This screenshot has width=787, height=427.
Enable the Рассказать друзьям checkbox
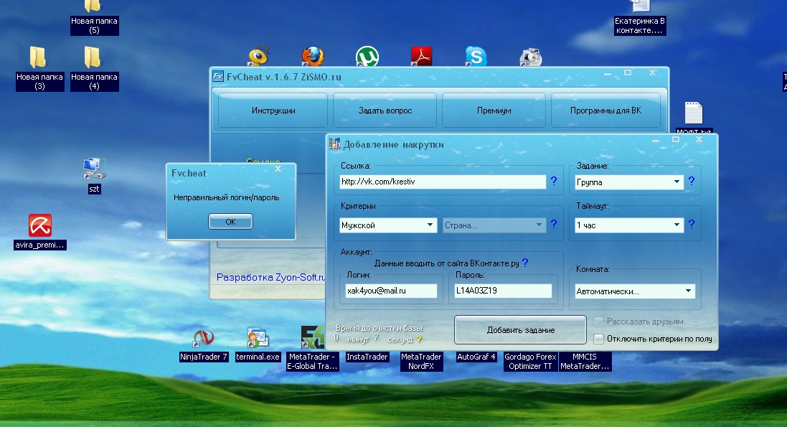click(x=598, y=322)
